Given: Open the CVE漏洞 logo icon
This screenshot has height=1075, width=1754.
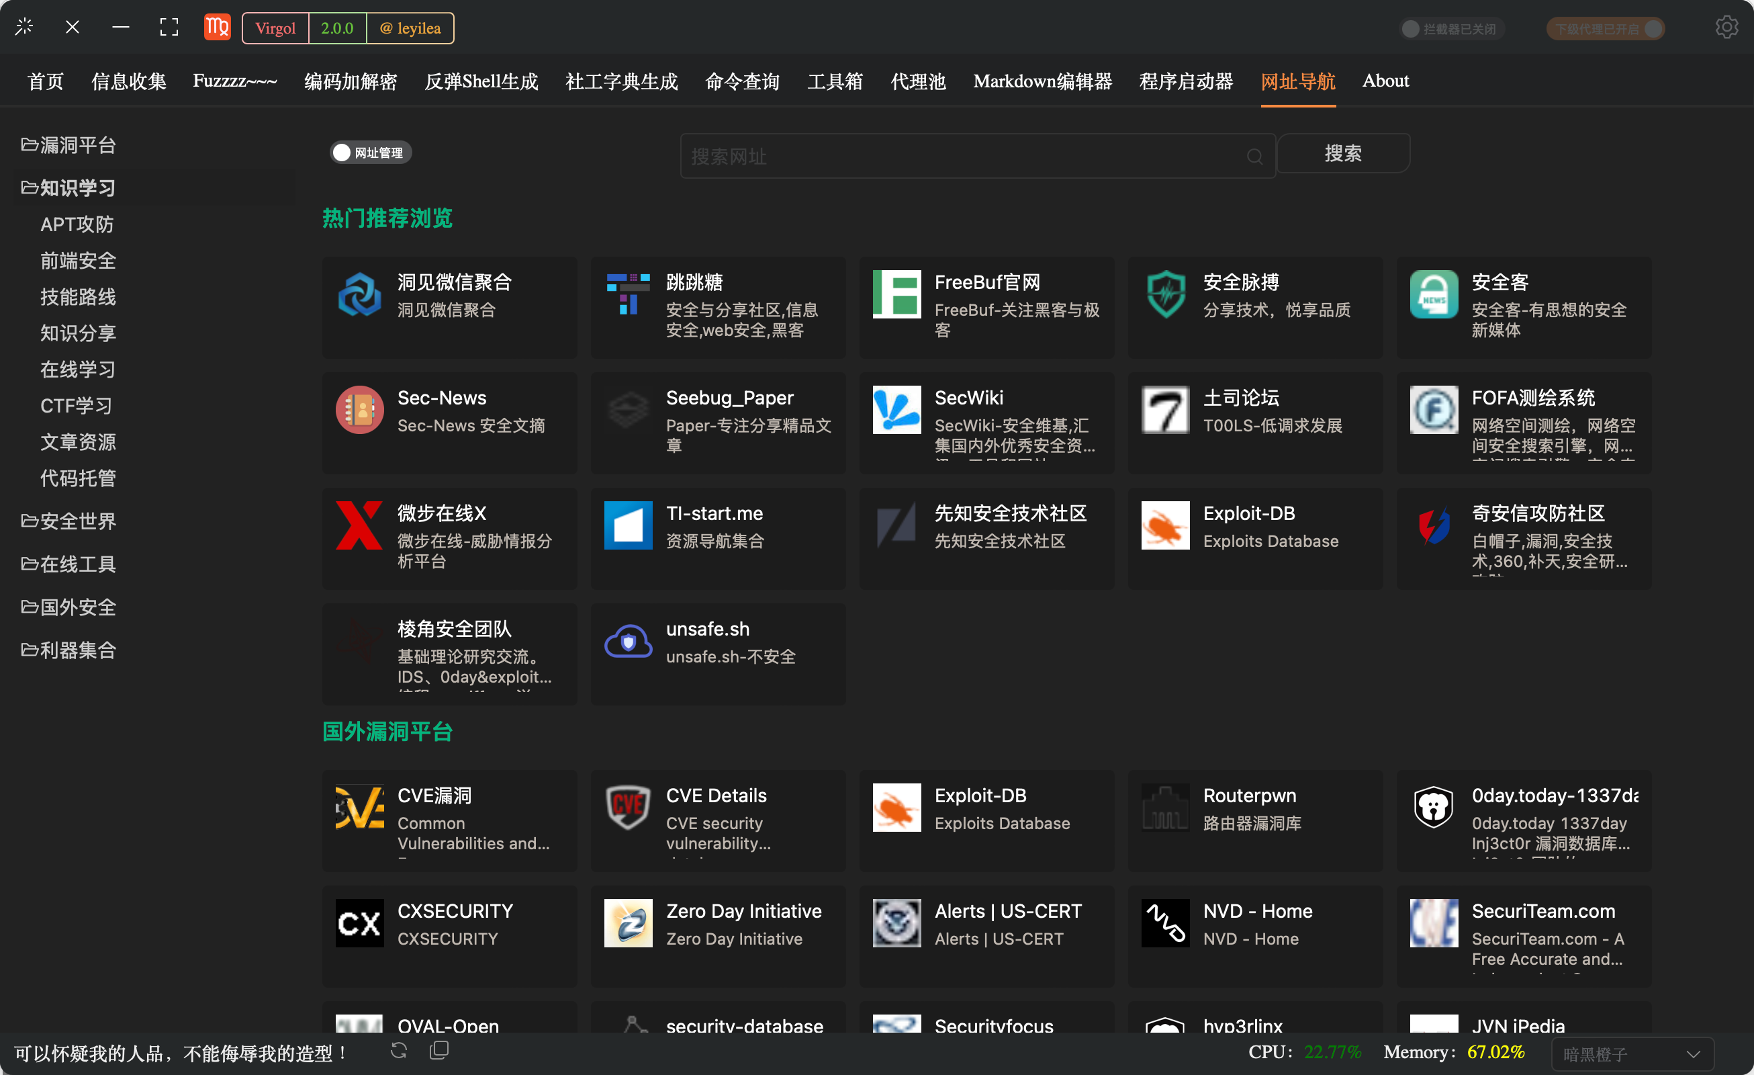Looking at the screenshot, I should click(359, 807).
